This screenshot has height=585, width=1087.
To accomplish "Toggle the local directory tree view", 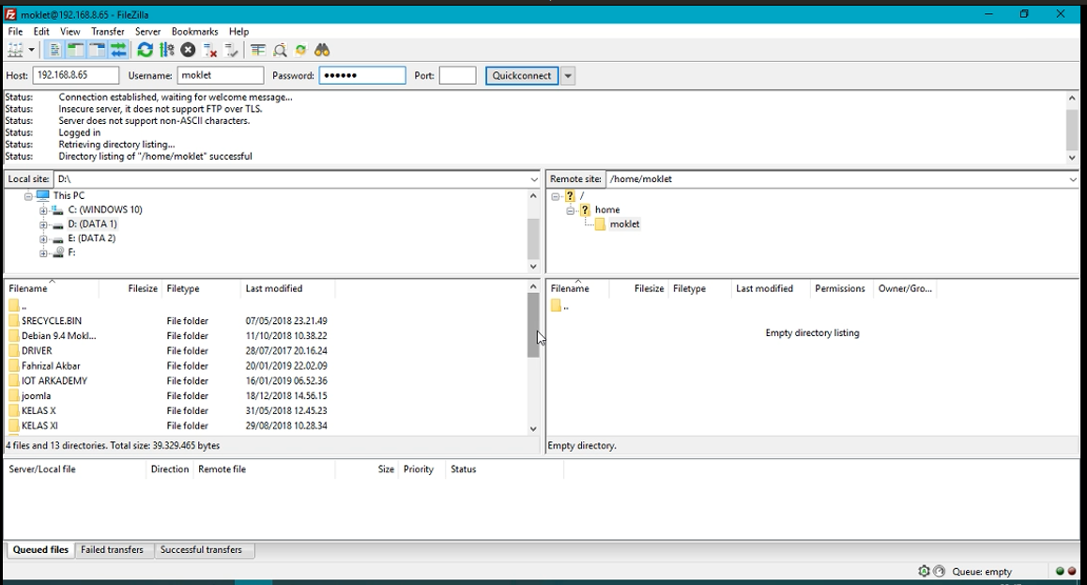I will pos(75,50).
